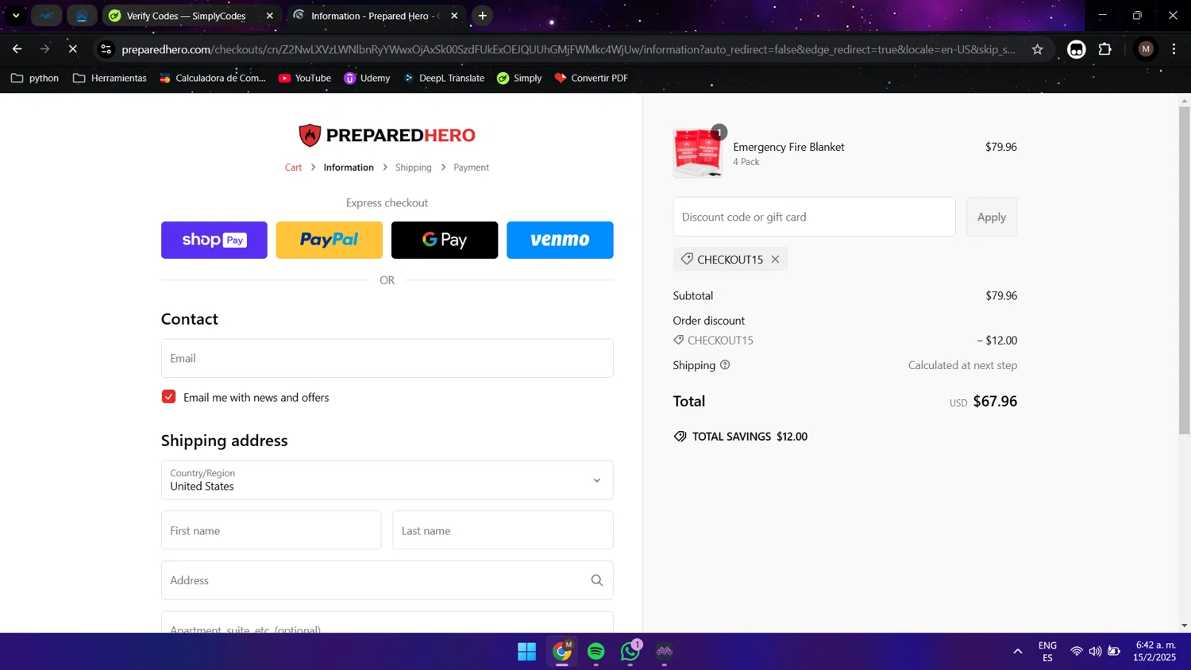This screenshot has height=670, width=1191.
Task: Open the Country/Region dropdown
Action: (x=387, y=480)
